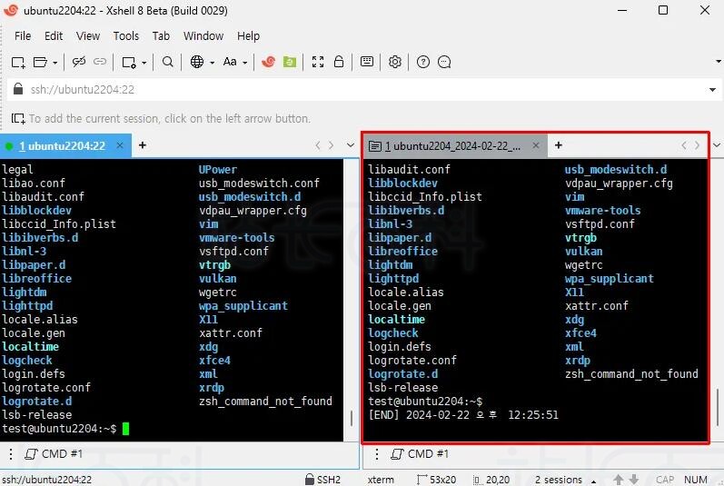Open the options gear icon
Screen dimensions: 724x486
(x=395, y=62)
